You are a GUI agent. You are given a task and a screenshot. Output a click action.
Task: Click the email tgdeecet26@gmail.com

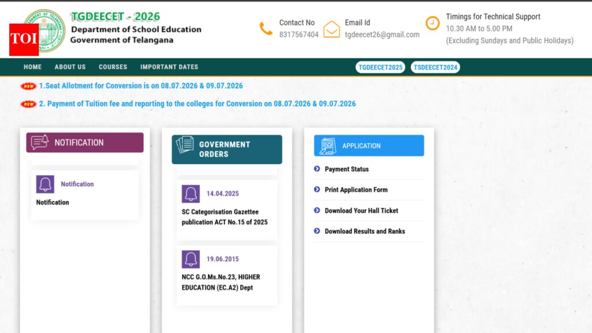pos(382,35)
